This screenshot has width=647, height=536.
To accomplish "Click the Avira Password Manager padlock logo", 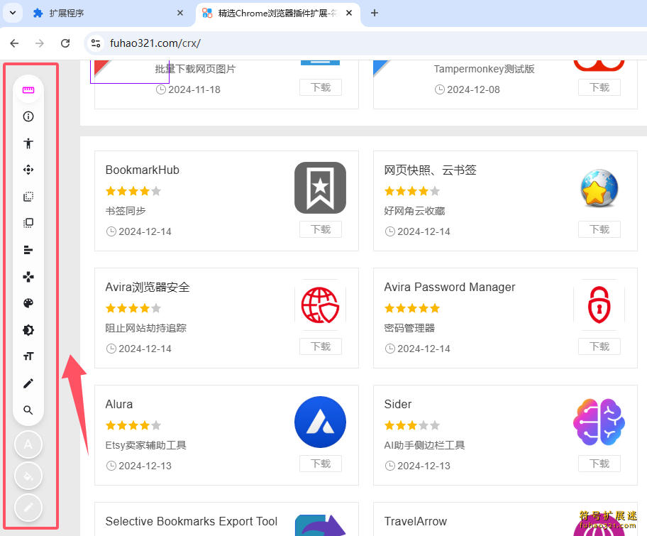I will (x=599, y=305).
